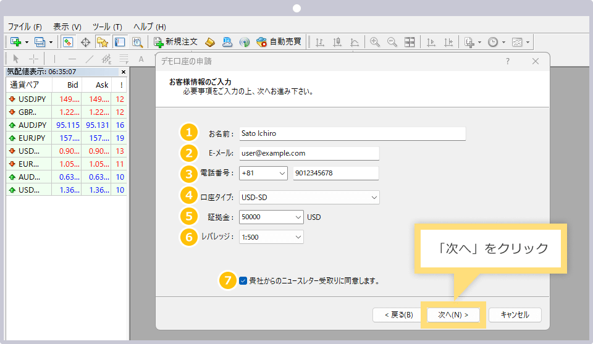Open the indicators list icon

(x=469, y=42)
